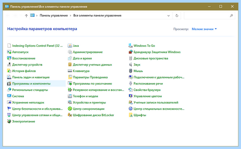Viewport: 241px width, 149px height.
Task: Open Indexing Options Control Panel link
Action: (x=37, y=46)
